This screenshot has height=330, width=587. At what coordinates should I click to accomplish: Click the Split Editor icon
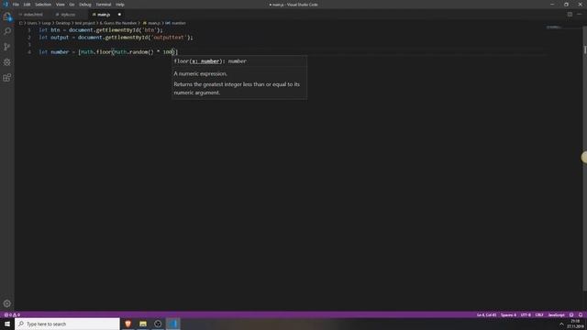[x=570, y=15]
